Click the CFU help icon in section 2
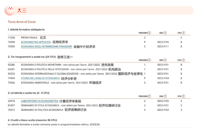This screenshot has width=206, height=130. tap(183, 60)
